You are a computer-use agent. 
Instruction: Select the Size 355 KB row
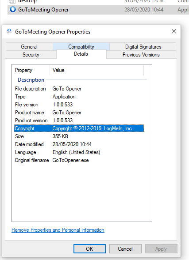(x=79, y=136)
